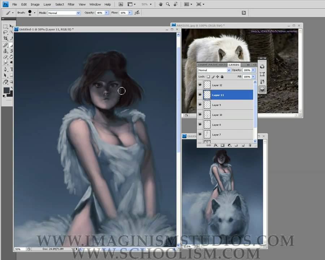Screen dimensions: 325x260
Task: Open the History icon in collapsed dock
Action: [x=262, y=82]
